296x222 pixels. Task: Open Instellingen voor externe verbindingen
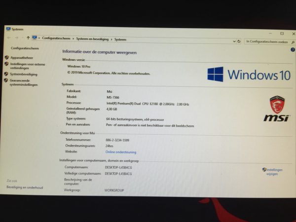(28, 66)
